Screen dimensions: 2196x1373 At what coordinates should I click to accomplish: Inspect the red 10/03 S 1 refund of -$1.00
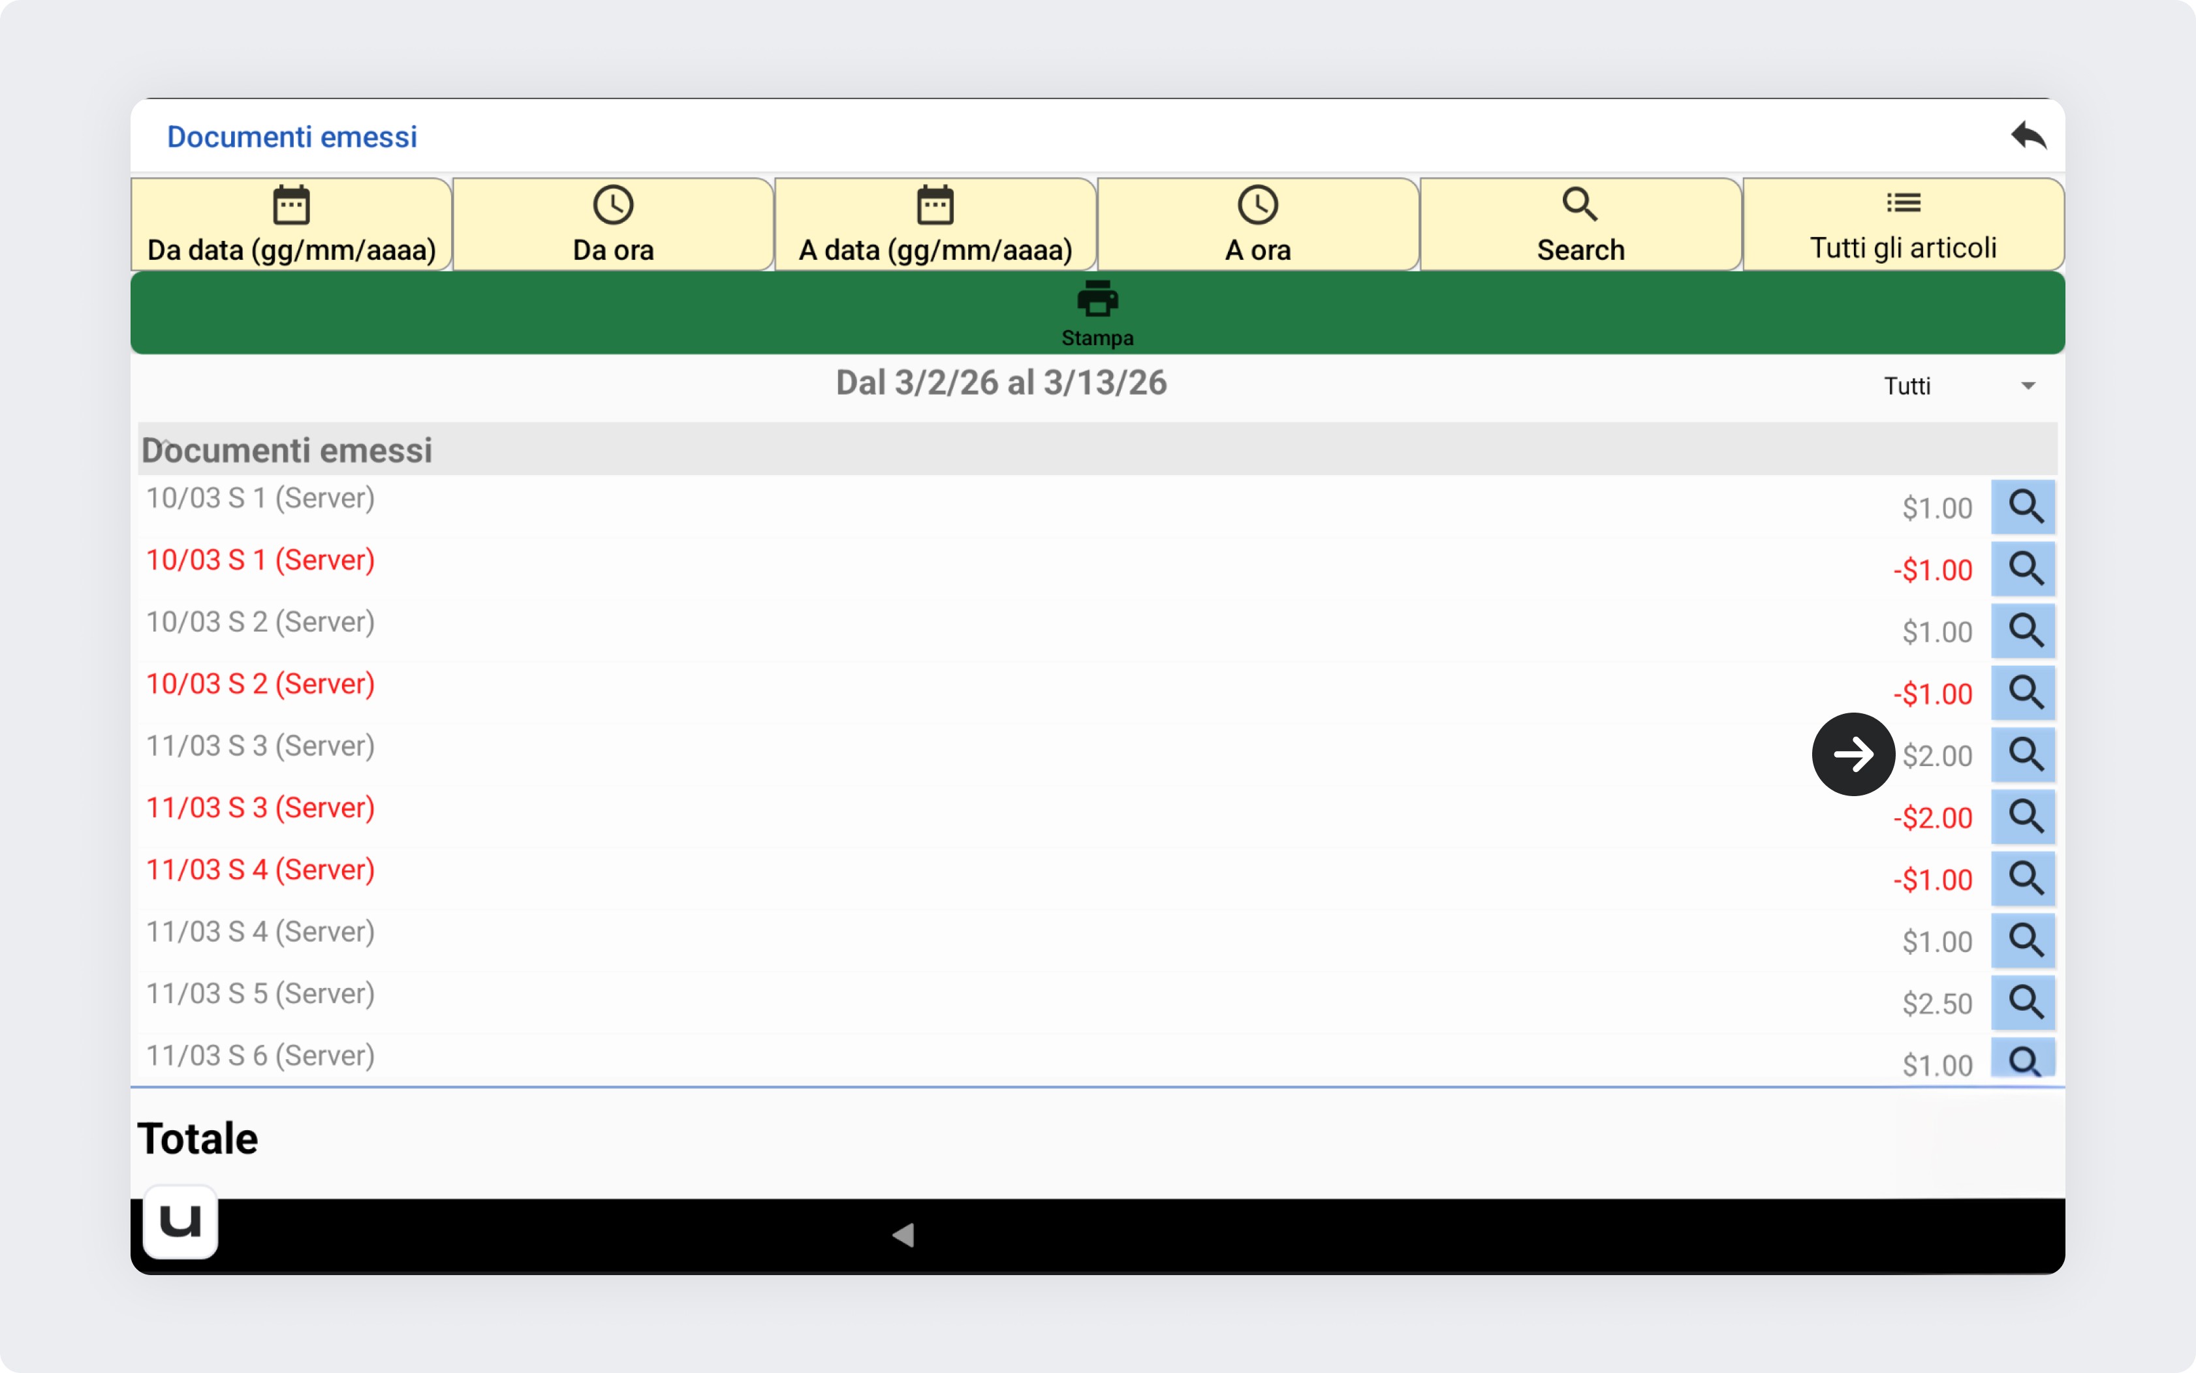tap(2022, 568)
